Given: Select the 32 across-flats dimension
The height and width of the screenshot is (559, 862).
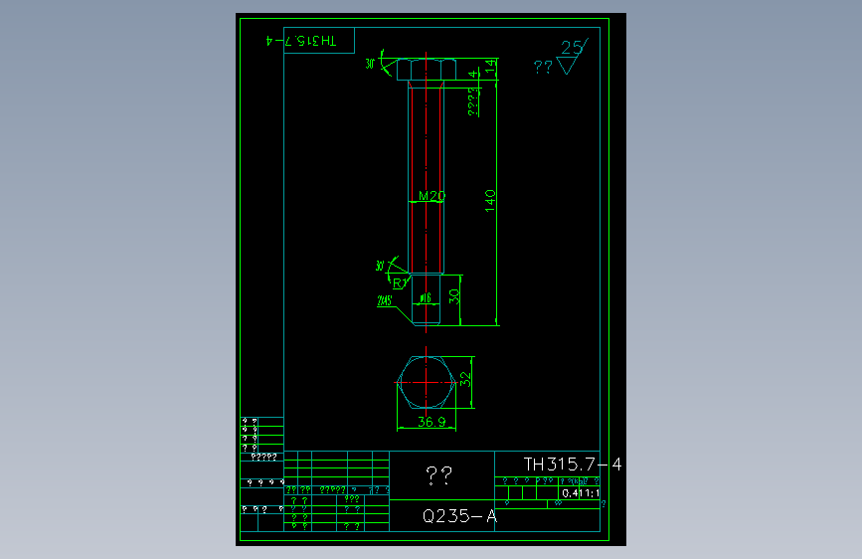Looking at the screenshot, I should 465,379.
